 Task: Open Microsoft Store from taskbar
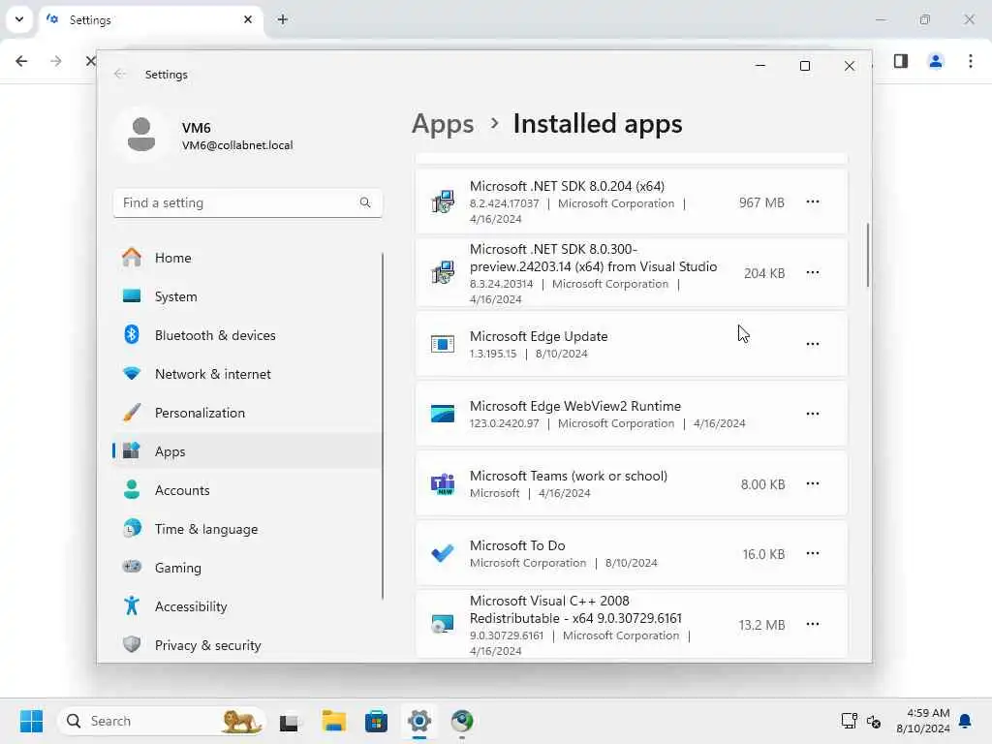point(377,721)
